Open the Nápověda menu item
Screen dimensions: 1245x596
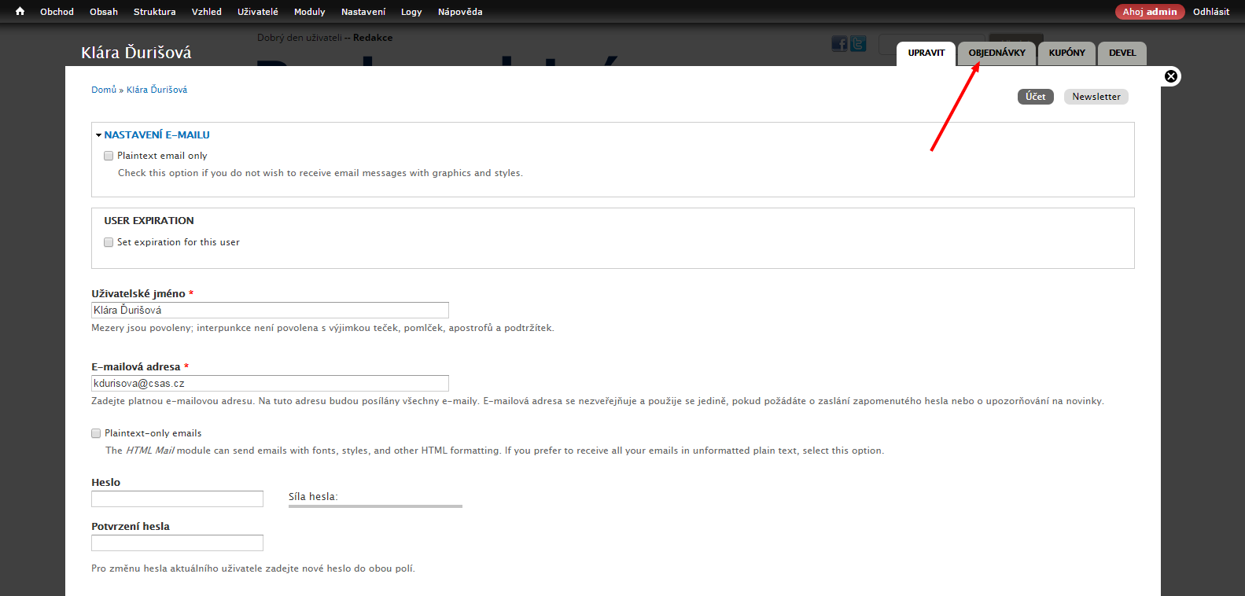pos(460,12)
